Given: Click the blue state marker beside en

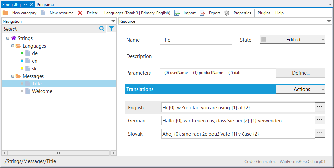Looking at the screenshot, I should click(x=22, y=61).
